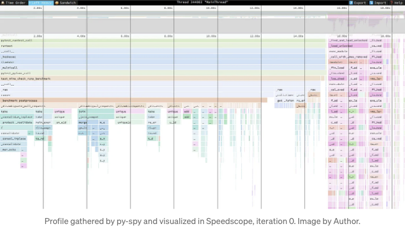Select the orange <module> frame
This screenshot has height=227, width=405.
coord(337,62)
